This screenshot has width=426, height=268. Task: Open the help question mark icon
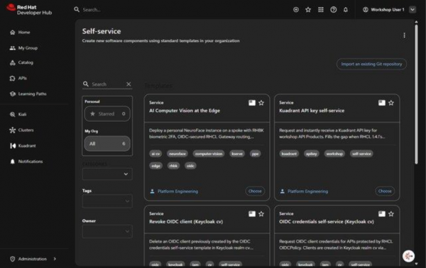(334, 10)
